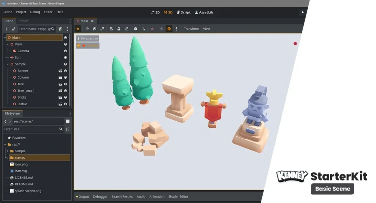Open the Help menu
This screenshot has height=203, width=376.
60,12
